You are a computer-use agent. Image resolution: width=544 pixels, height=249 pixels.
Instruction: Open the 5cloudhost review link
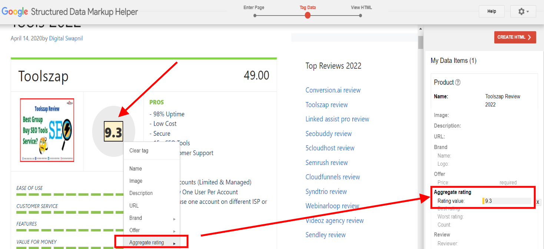tap(330, 148)
